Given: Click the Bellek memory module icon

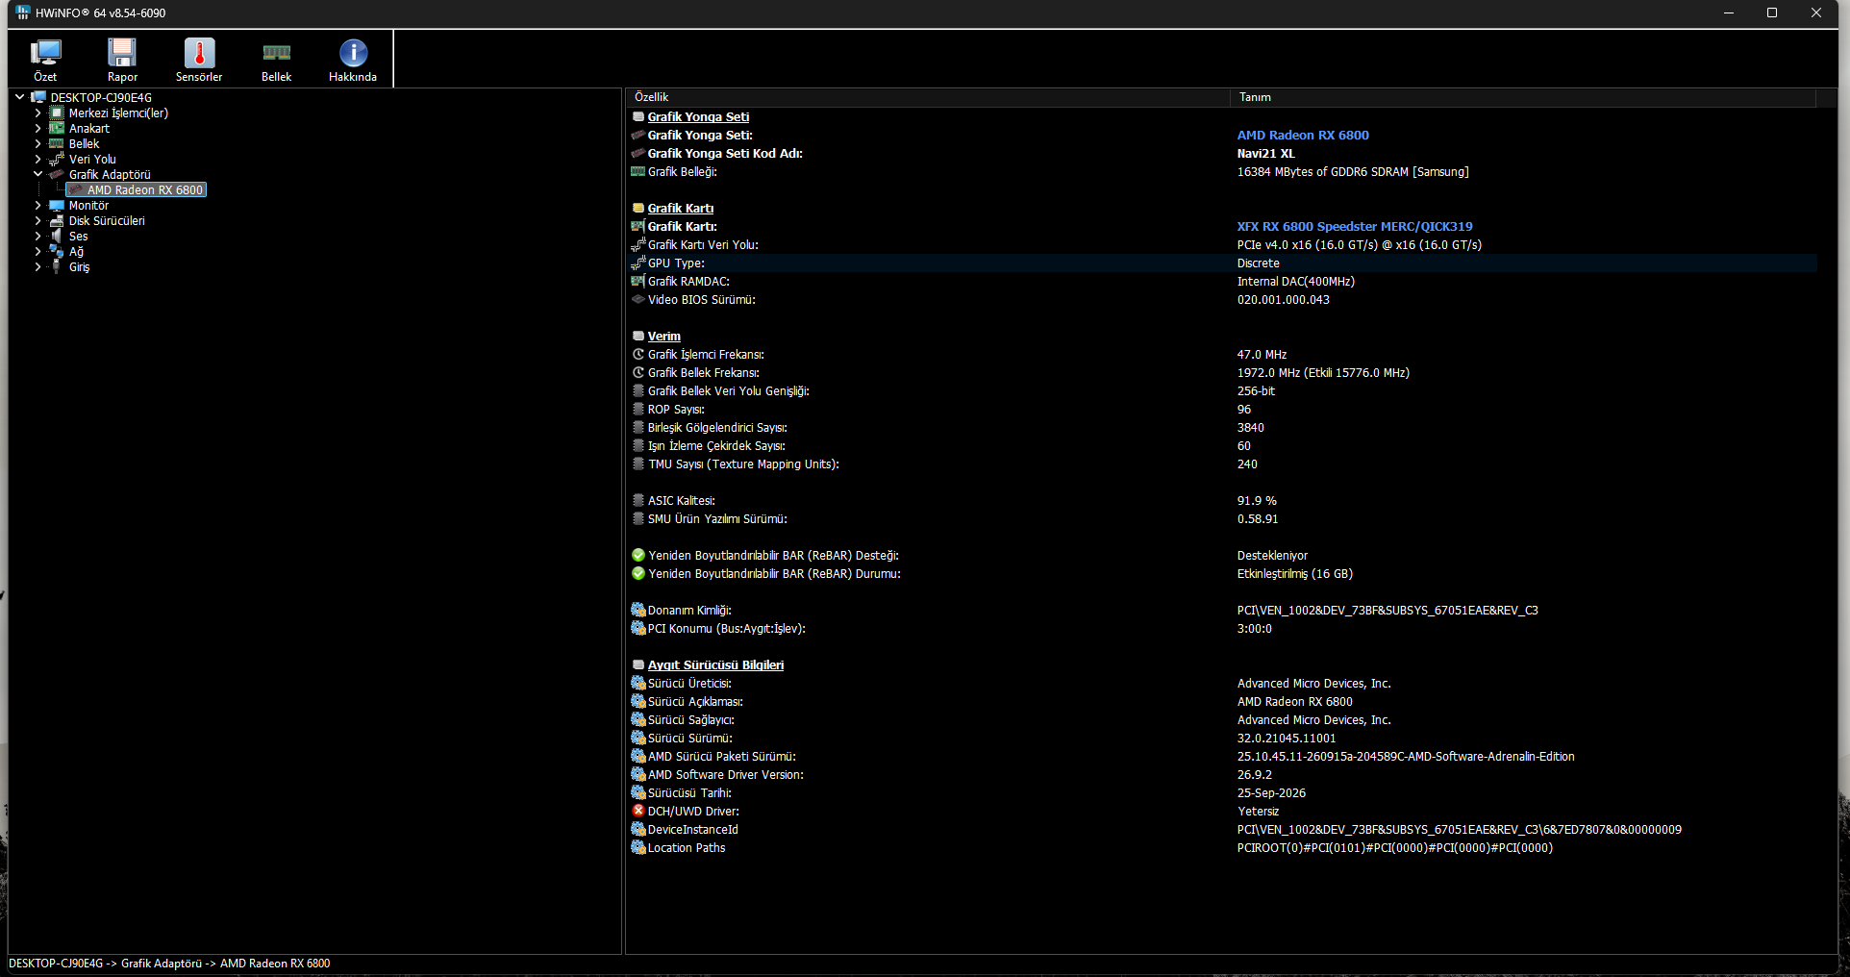Looking at the screenshot, I should [276, 53].
